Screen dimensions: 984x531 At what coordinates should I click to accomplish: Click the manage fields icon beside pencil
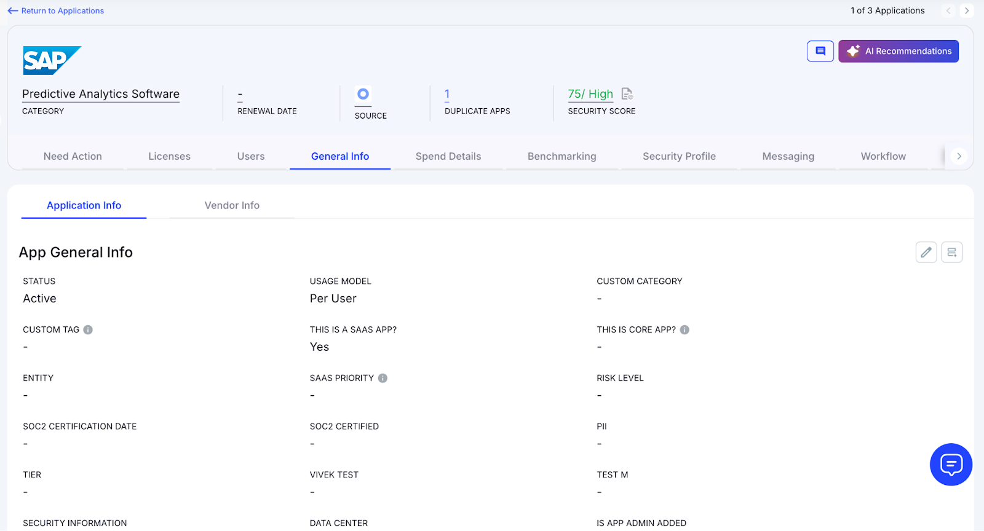(x=952, y=253)
